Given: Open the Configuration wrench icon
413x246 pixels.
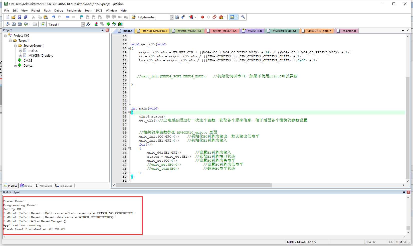Looking at the screenshot, I should tap(243, 17).
